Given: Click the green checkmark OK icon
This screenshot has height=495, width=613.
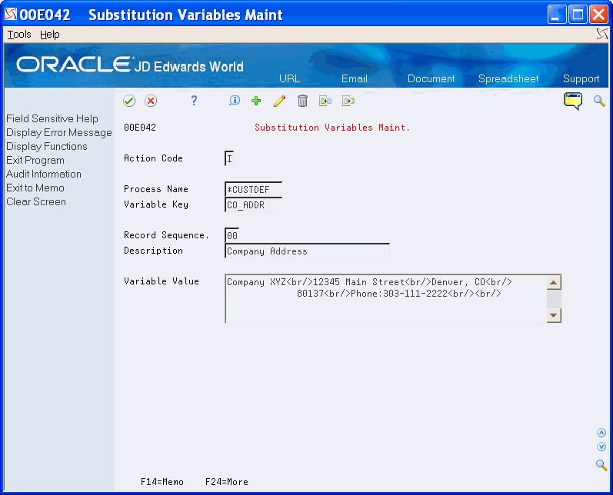Looking at the screenshot, I should (x=129, y=101).
